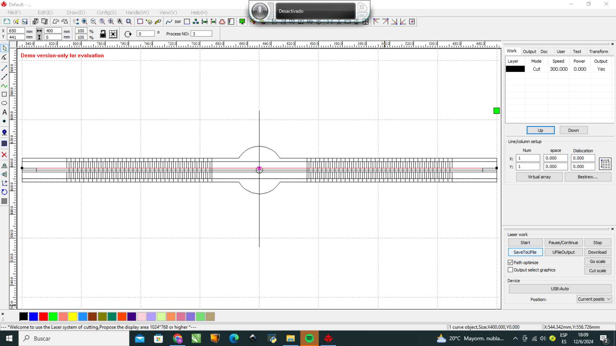Image resolution: width=616 pixels, height=346 pixels.
Task: Switch to the Transform tab
Action: (598, 52)
